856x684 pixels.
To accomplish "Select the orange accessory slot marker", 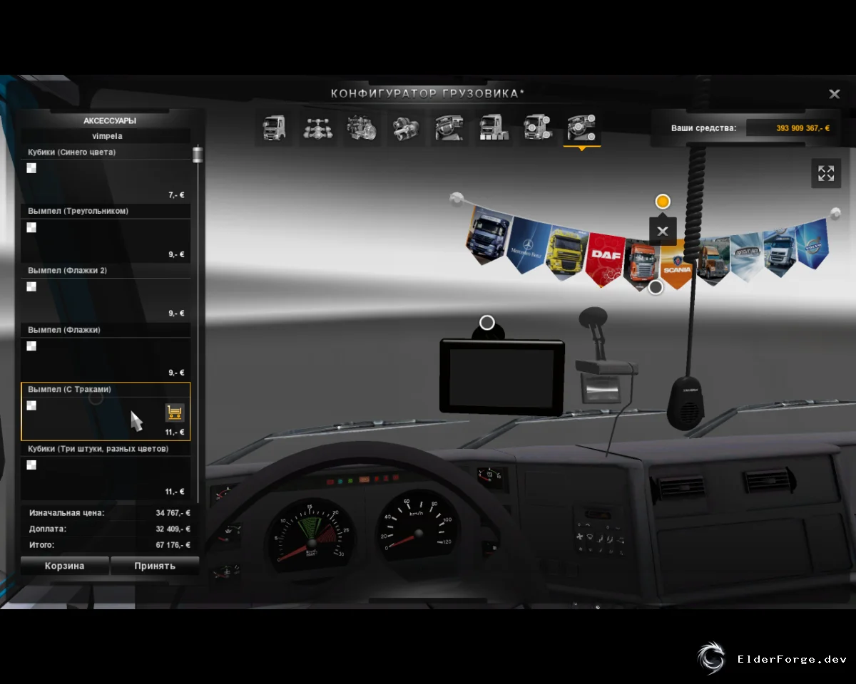I will point(663,202).
